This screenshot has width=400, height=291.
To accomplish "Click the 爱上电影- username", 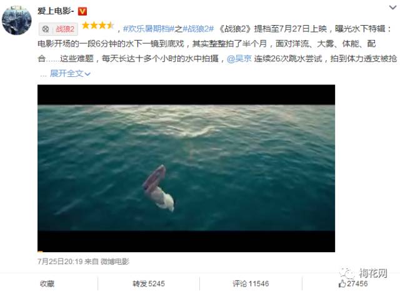I will point(56,11).
